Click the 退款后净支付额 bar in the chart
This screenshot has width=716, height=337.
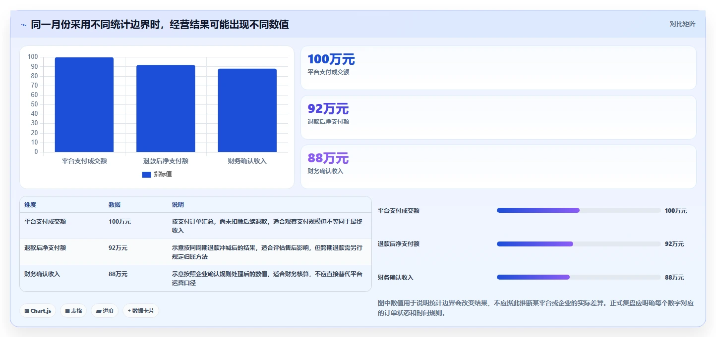tap(166, 108)
